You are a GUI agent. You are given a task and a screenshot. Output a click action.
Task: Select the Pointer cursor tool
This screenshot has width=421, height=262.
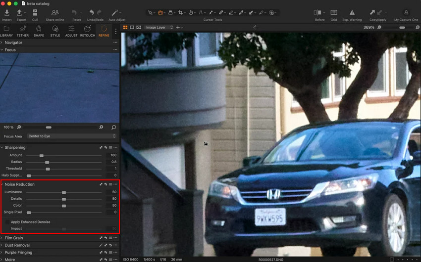tap(150, 12)
